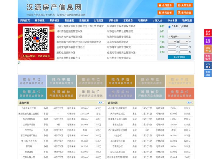Open 容丰苑小区 rental listing

tap(117, 146)
